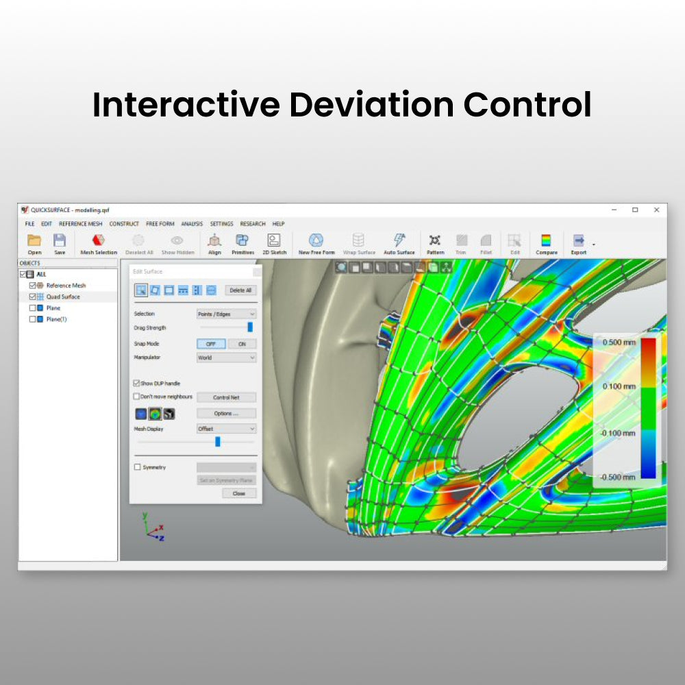Screen dimensions: 685x685
Task: Click the Control Net button
Action: click(x=226, y=397)
